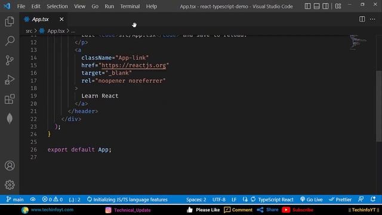
Task: Open the Search view in activity bar
Action: [10, 41]
